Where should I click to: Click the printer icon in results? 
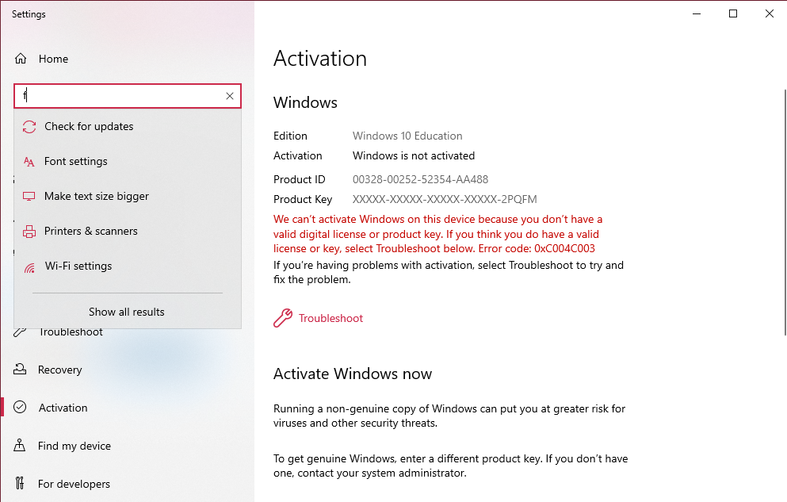coord(29,232)
